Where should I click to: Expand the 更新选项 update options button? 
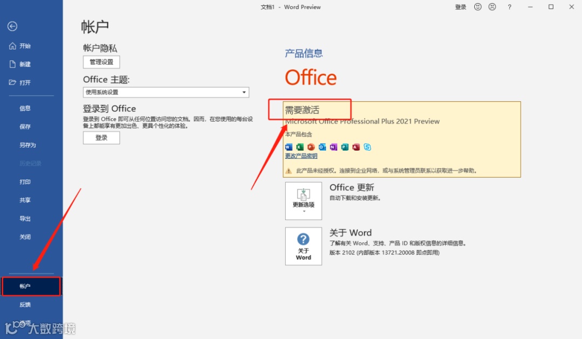[x=303, y=201]
